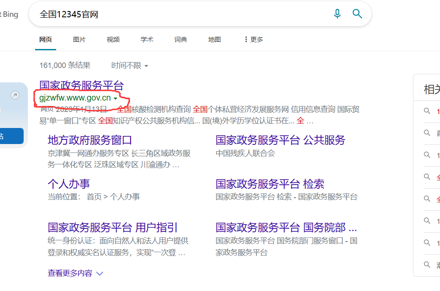Open the 地方政府服务窗口 sublink

tap(90, 140)
